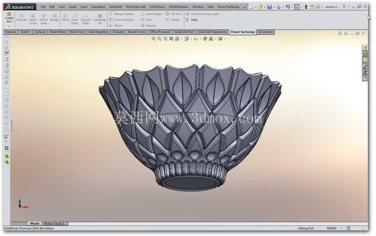Open the Apply Scene dropdown arrow
Image resolution: width=376 pixels, height=236 pixels.
pyautogui.click(x=216, y=39)
